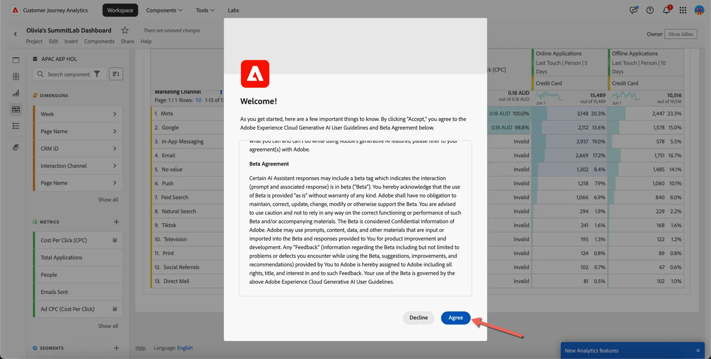Click the filter funnel icon in search box
711x359 pixels.
[97, 74]
